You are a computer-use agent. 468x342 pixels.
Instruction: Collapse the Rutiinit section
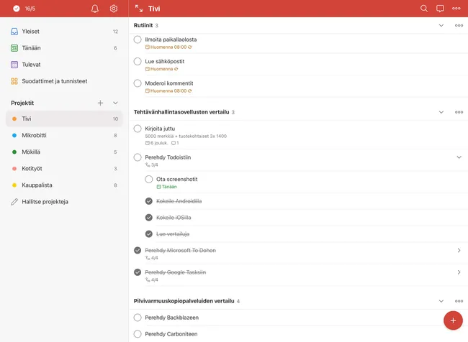[x=441, y=25]
